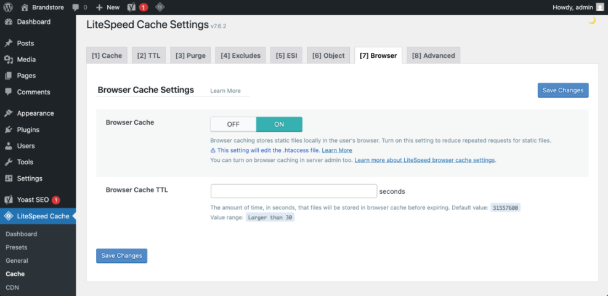Screen dimensions: 608x296
Task: Click the Pages icon in sidebar
Action: click(x=9, y=76)
